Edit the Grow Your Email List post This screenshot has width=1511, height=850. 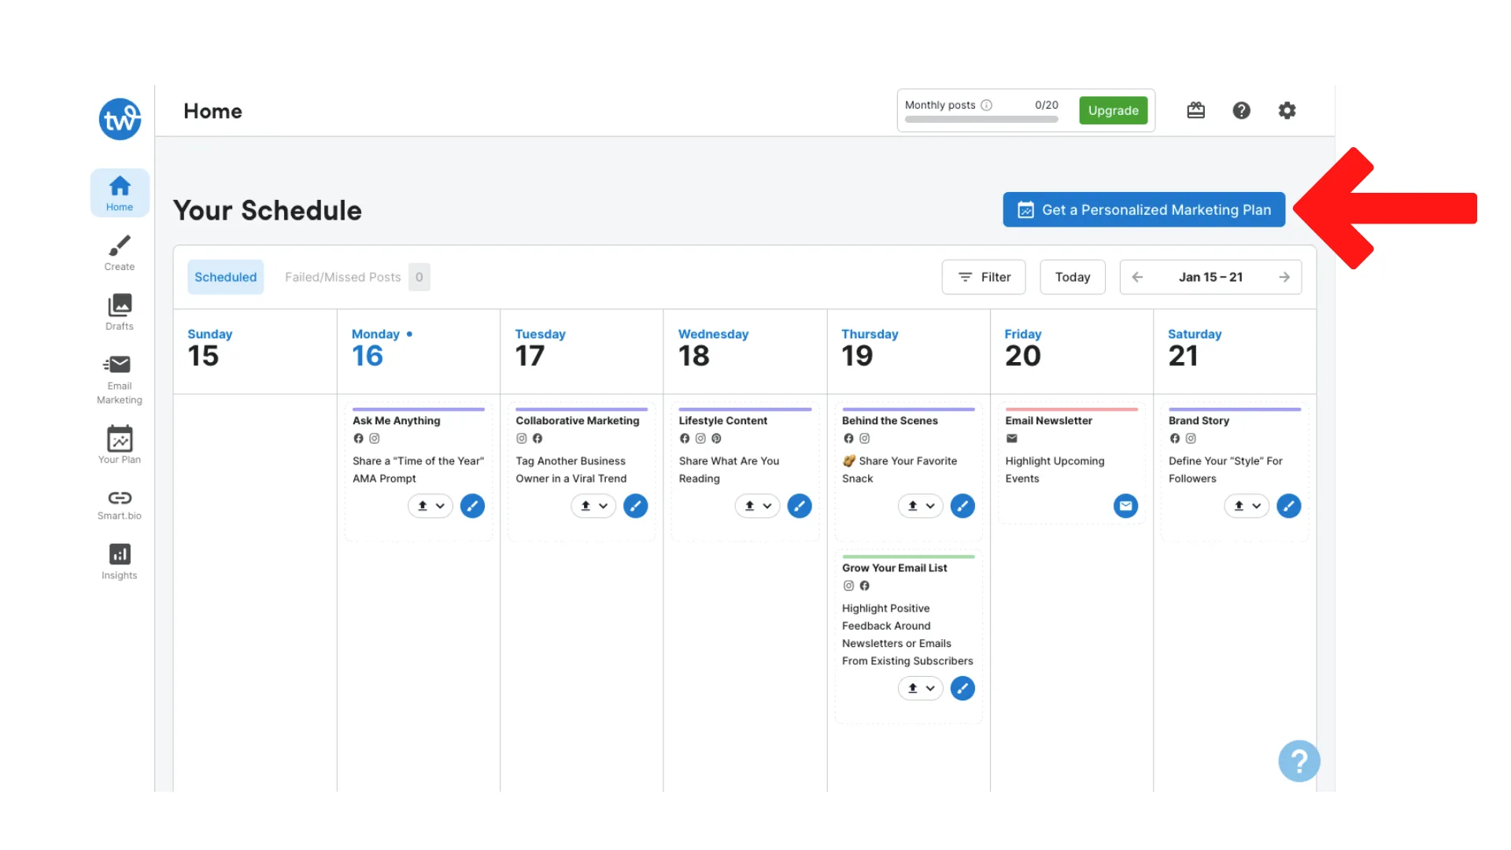pyautogui.click(x=962, y=689)
